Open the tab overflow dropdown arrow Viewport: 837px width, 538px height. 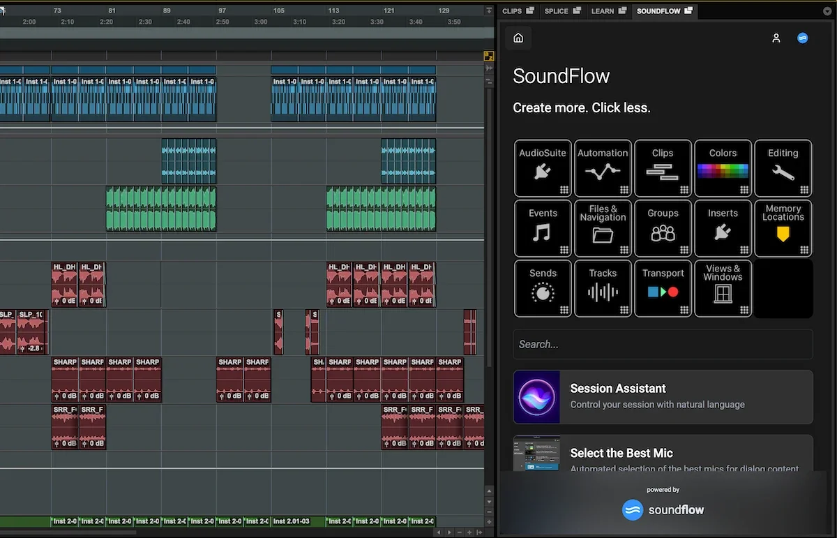coord(827,11)
